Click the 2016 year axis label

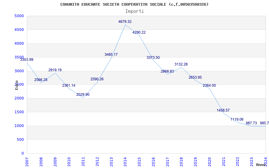[x=153, y=162]
